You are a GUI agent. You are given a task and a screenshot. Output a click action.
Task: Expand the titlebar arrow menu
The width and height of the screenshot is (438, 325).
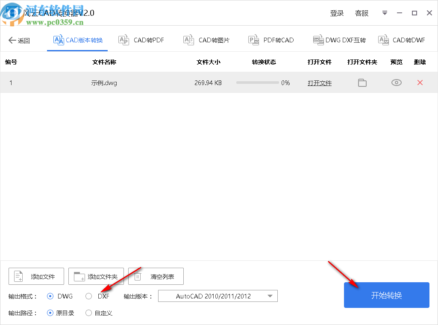pos(384,13)
